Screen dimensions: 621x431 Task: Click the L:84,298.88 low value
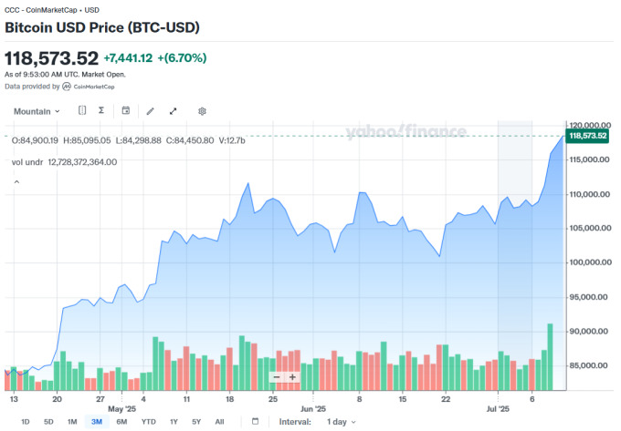(x=138, y=140)
